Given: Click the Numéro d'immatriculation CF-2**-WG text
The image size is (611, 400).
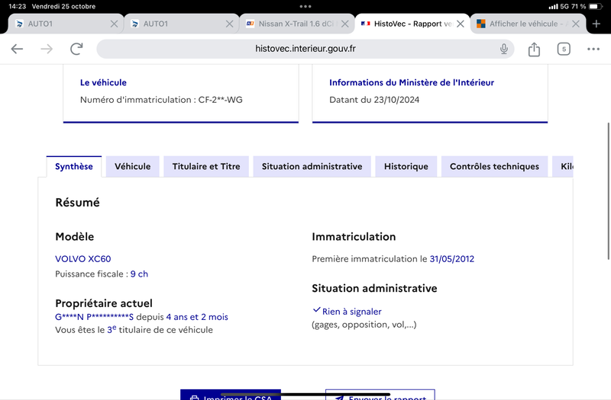Looking at the screenshot, I should pos(161,100).
